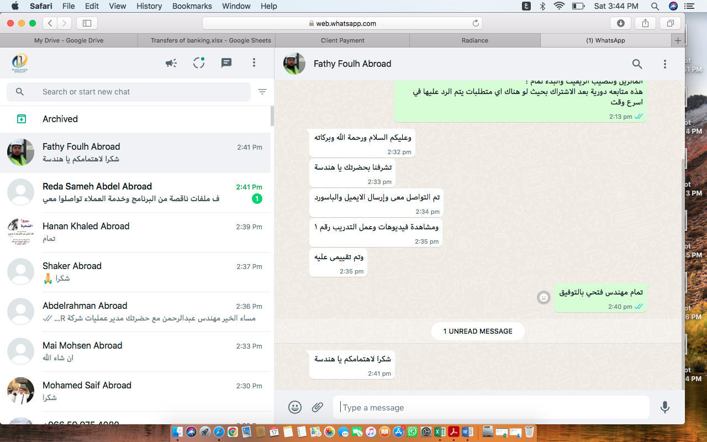This screenshot has width=707, height=442.
Task: Open the attachment paperclip menu
Action: click(318, 407)
